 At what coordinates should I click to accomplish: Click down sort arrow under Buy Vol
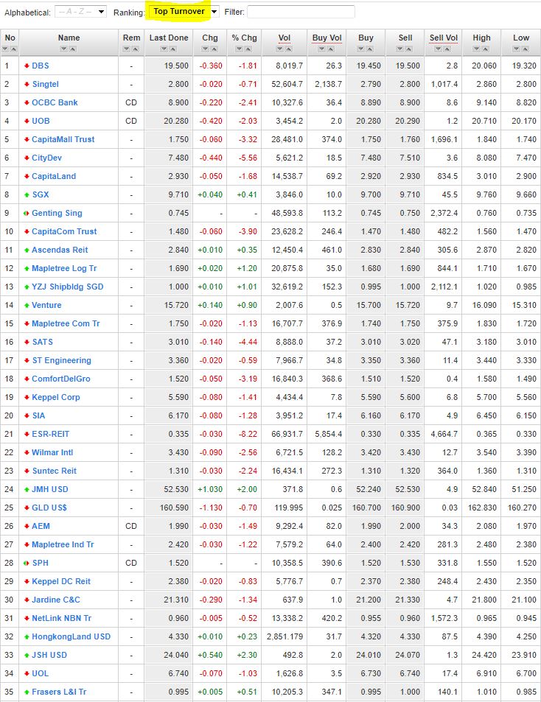pos(322,49)
